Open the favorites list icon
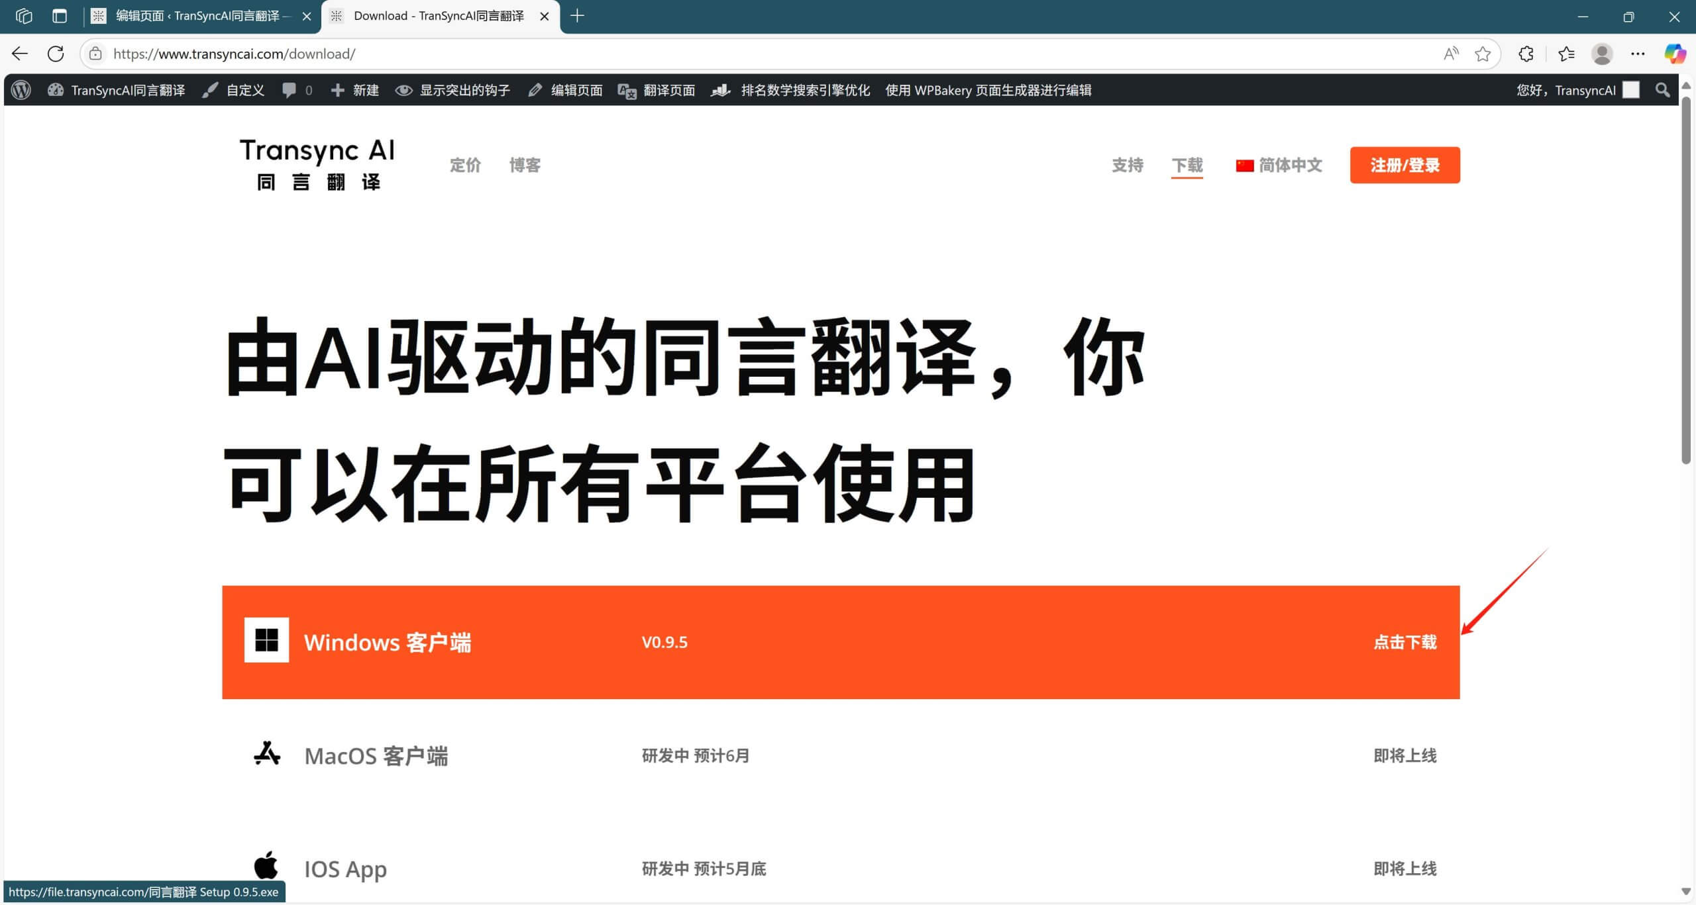 1566,54
